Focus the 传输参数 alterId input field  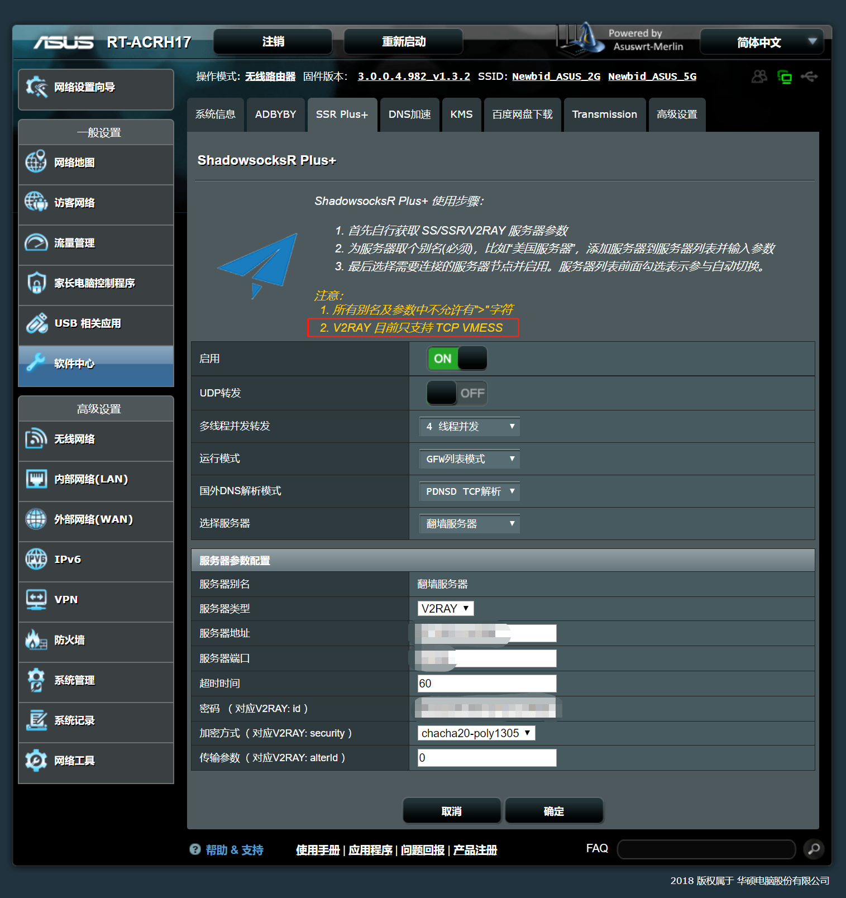[x=487, y=758]
